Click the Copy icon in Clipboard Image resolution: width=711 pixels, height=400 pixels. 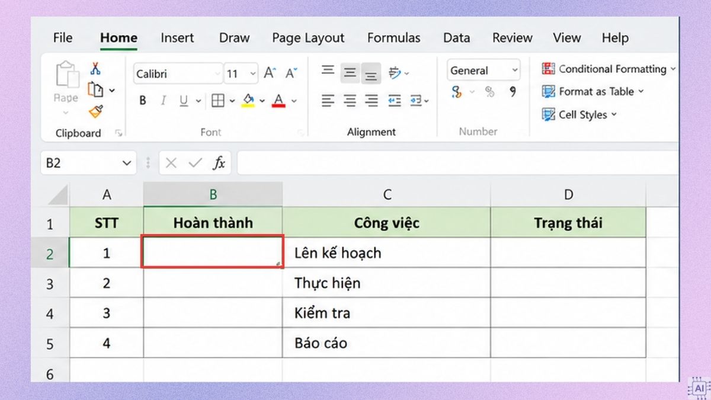pyautogui.click(x=96, y=90)
